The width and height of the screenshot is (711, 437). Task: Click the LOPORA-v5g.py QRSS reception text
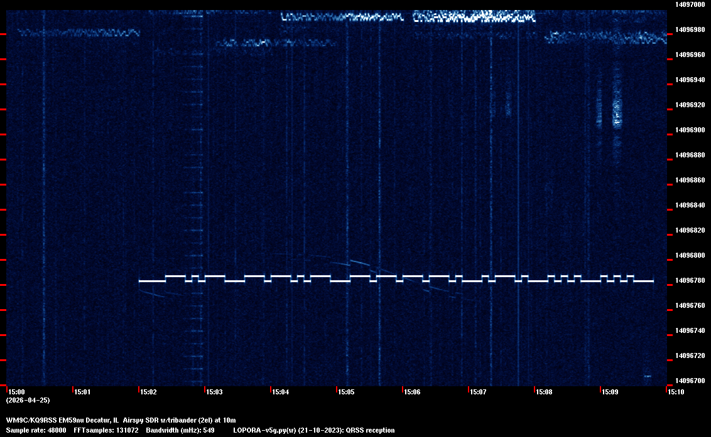[x=313, y=430]
